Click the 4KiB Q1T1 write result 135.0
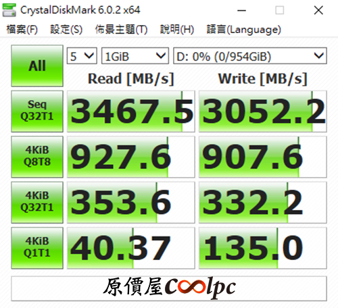Image resolution: width=338 pixels, height=308 pixels. (263, 248)
